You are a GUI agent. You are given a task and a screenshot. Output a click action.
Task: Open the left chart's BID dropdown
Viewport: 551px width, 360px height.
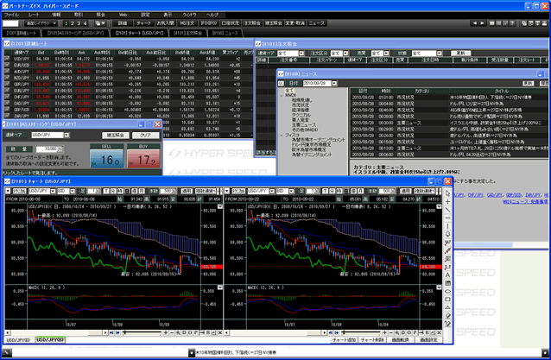73,191
